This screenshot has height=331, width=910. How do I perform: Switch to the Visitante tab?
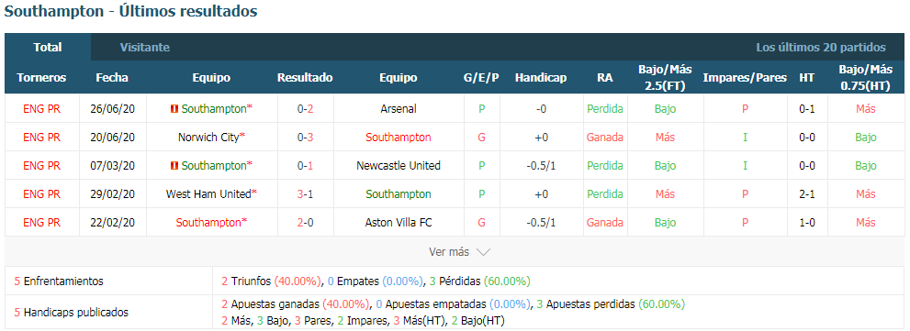144,48
